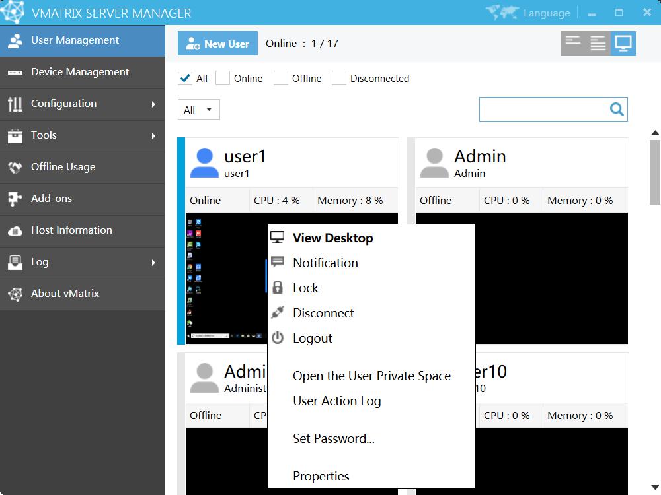This screenshot has width=661, height=495.
Task: Uncheck the All filter checkbox
Action: (184, 78)
